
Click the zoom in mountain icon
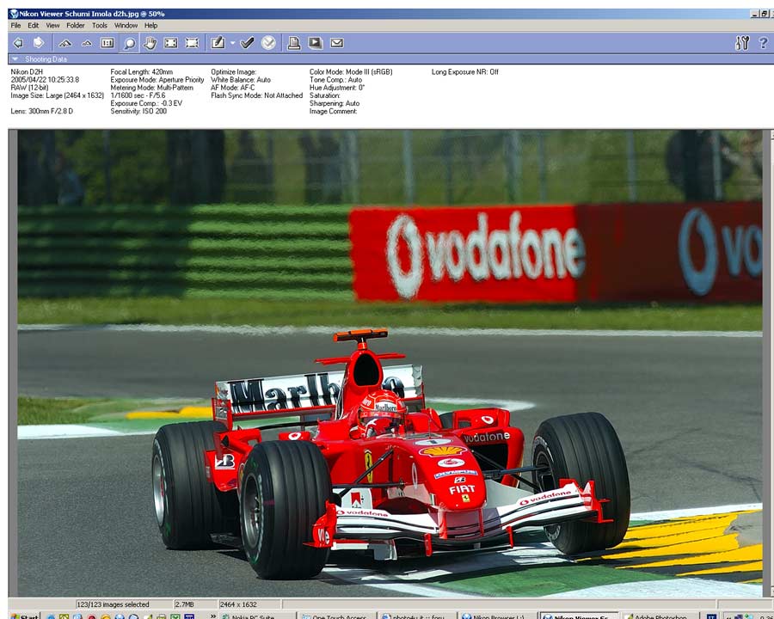[64, 42]
